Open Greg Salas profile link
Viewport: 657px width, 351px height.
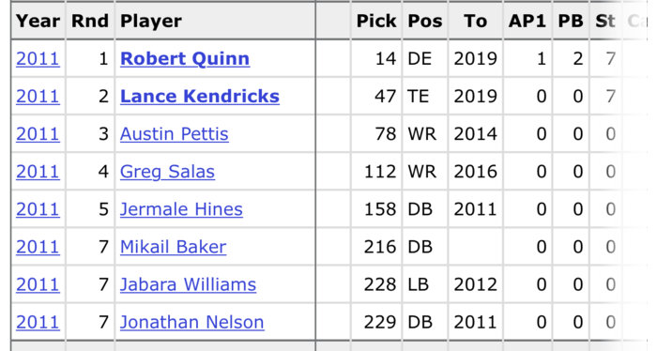(167, 172)
